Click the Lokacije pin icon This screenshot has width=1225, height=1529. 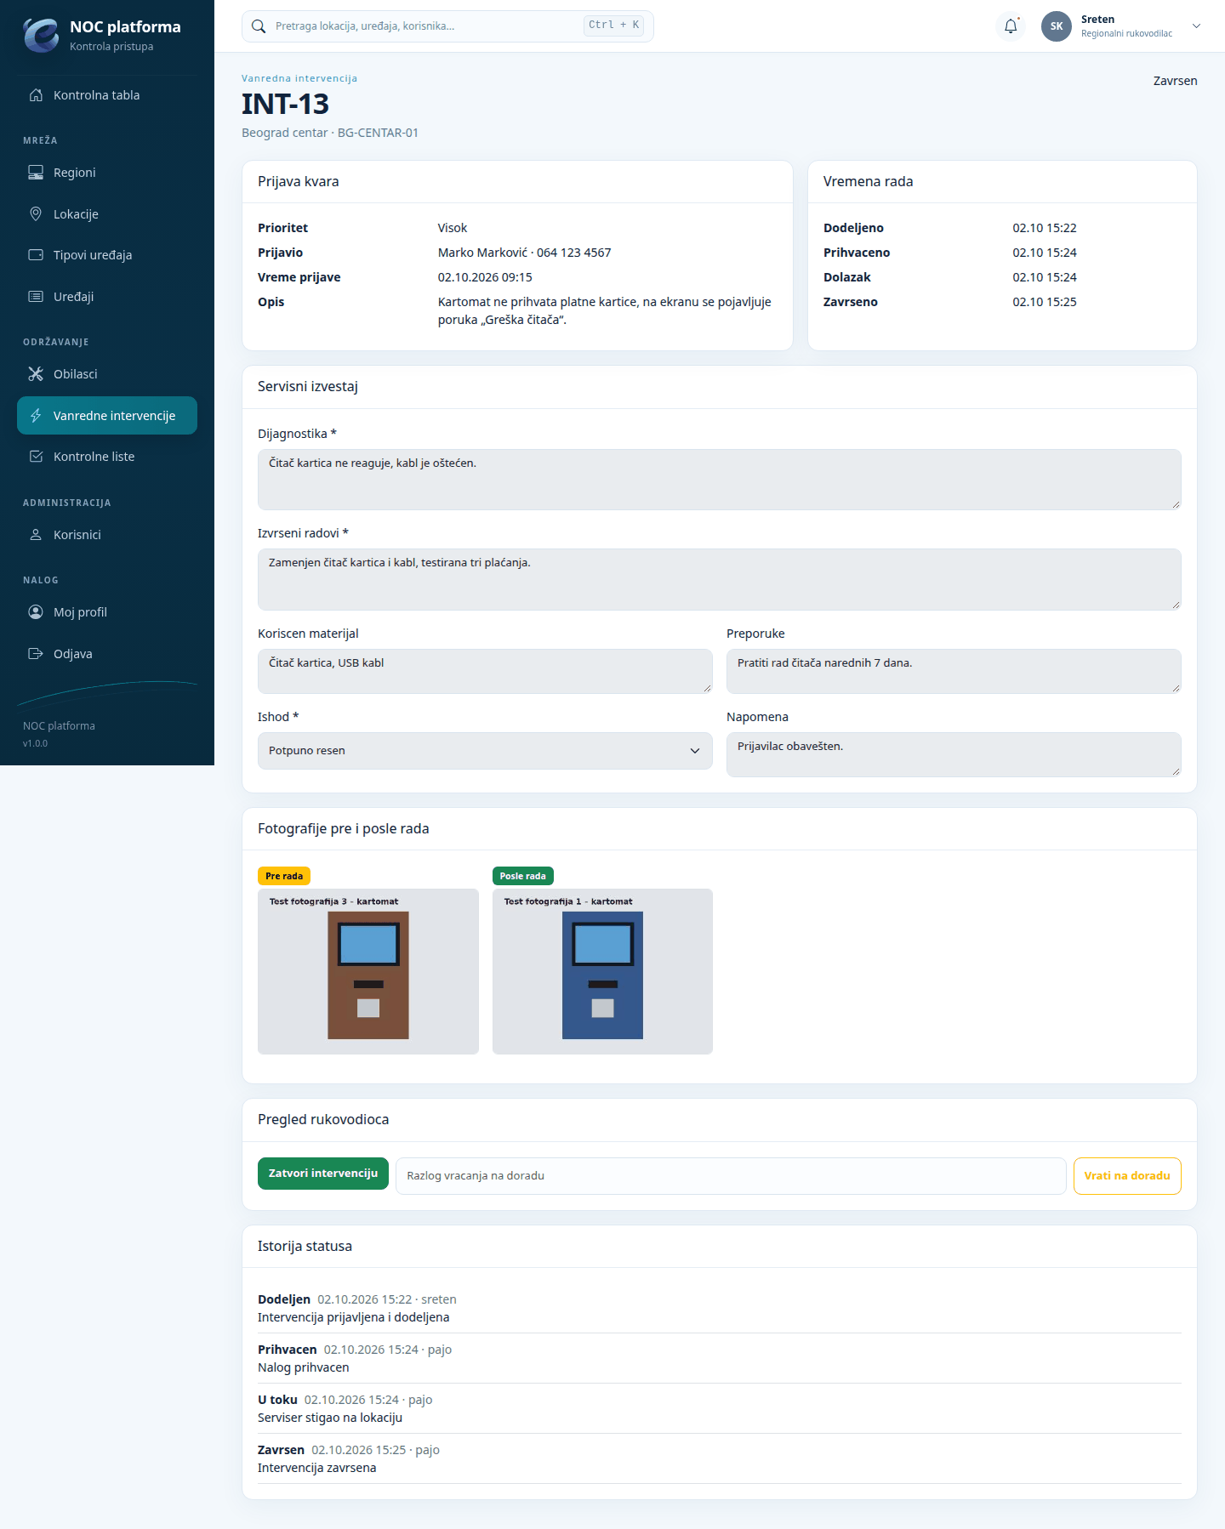coord(36,214)
